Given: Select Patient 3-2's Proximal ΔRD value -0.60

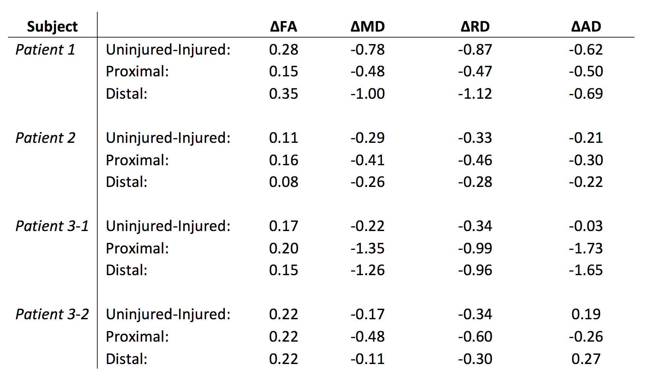Looking at the screenshot, I should point(475,337).
